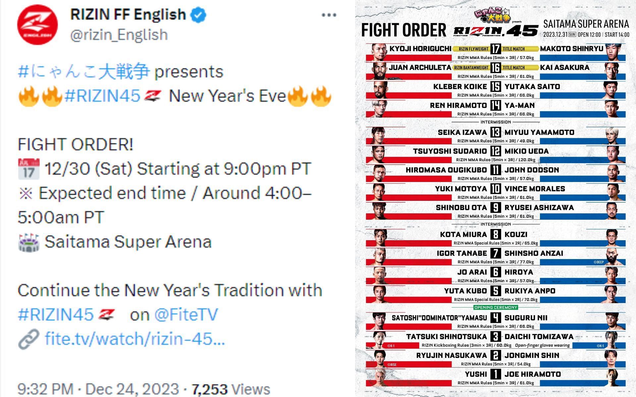
Task: Click Kyoji Horiguchi's fighter photo
Action: [379, 52]
